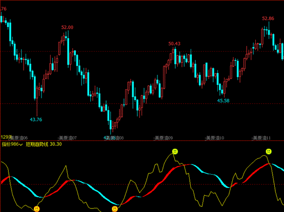Image resolution: width=284 pixels, height=212 pixels.
Task: Click the candlestick at the 52.86 peak
Action: [x=269, y=31]
